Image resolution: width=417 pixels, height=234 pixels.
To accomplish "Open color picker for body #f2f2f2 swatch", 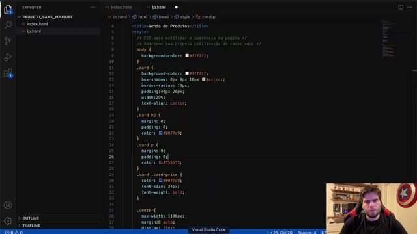I will [187, 55].
